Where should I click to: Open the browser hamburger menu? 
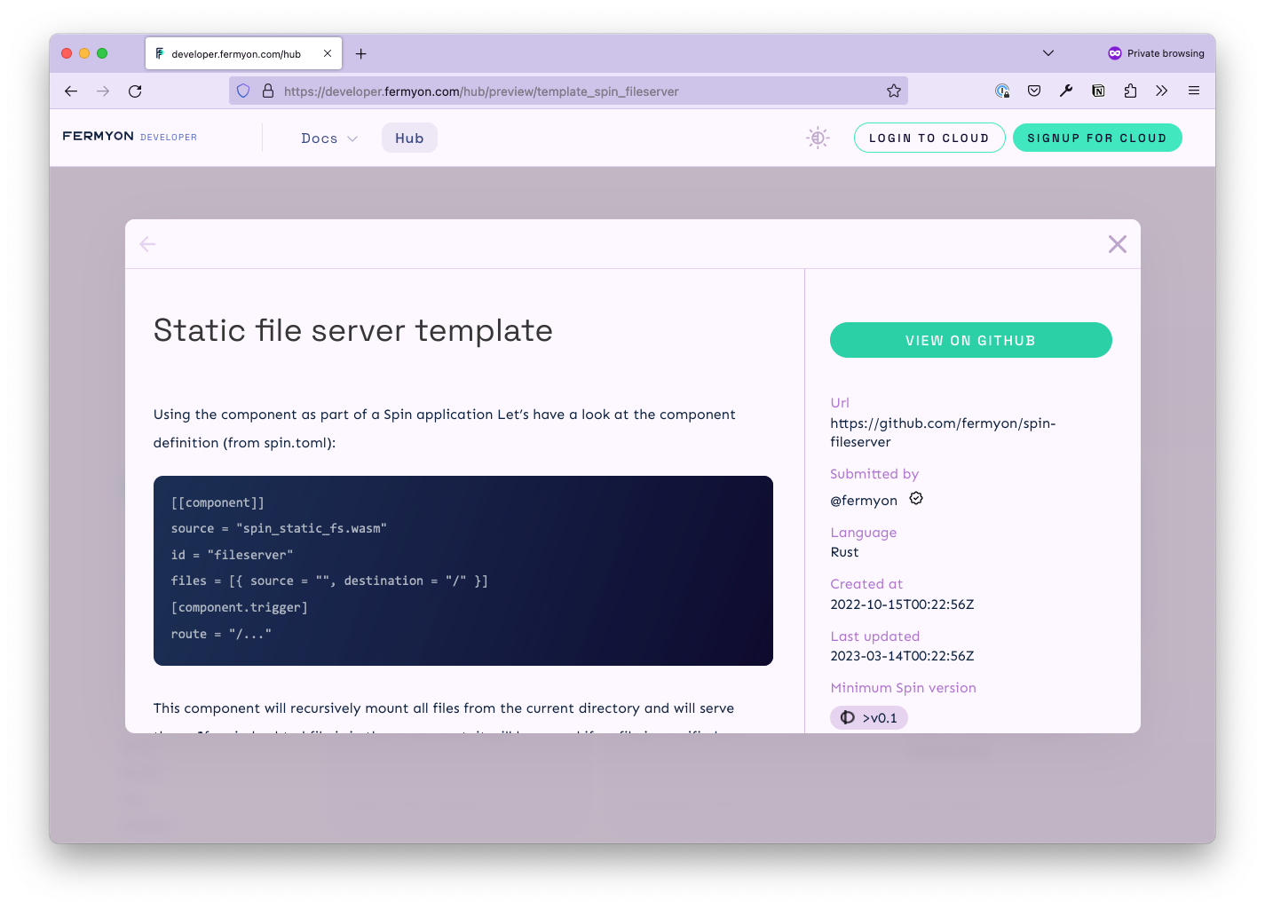click(x=1194, y=91)
